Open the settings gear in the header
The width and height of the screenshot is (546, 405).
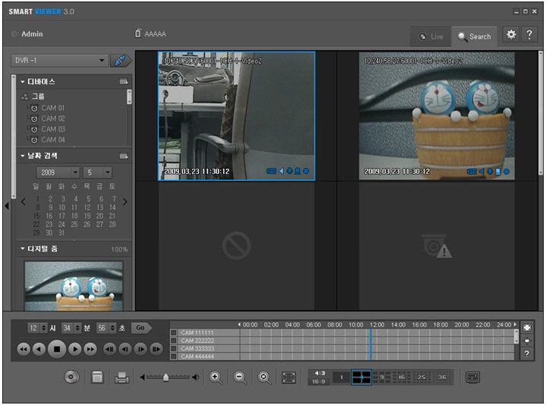(511, 35)
